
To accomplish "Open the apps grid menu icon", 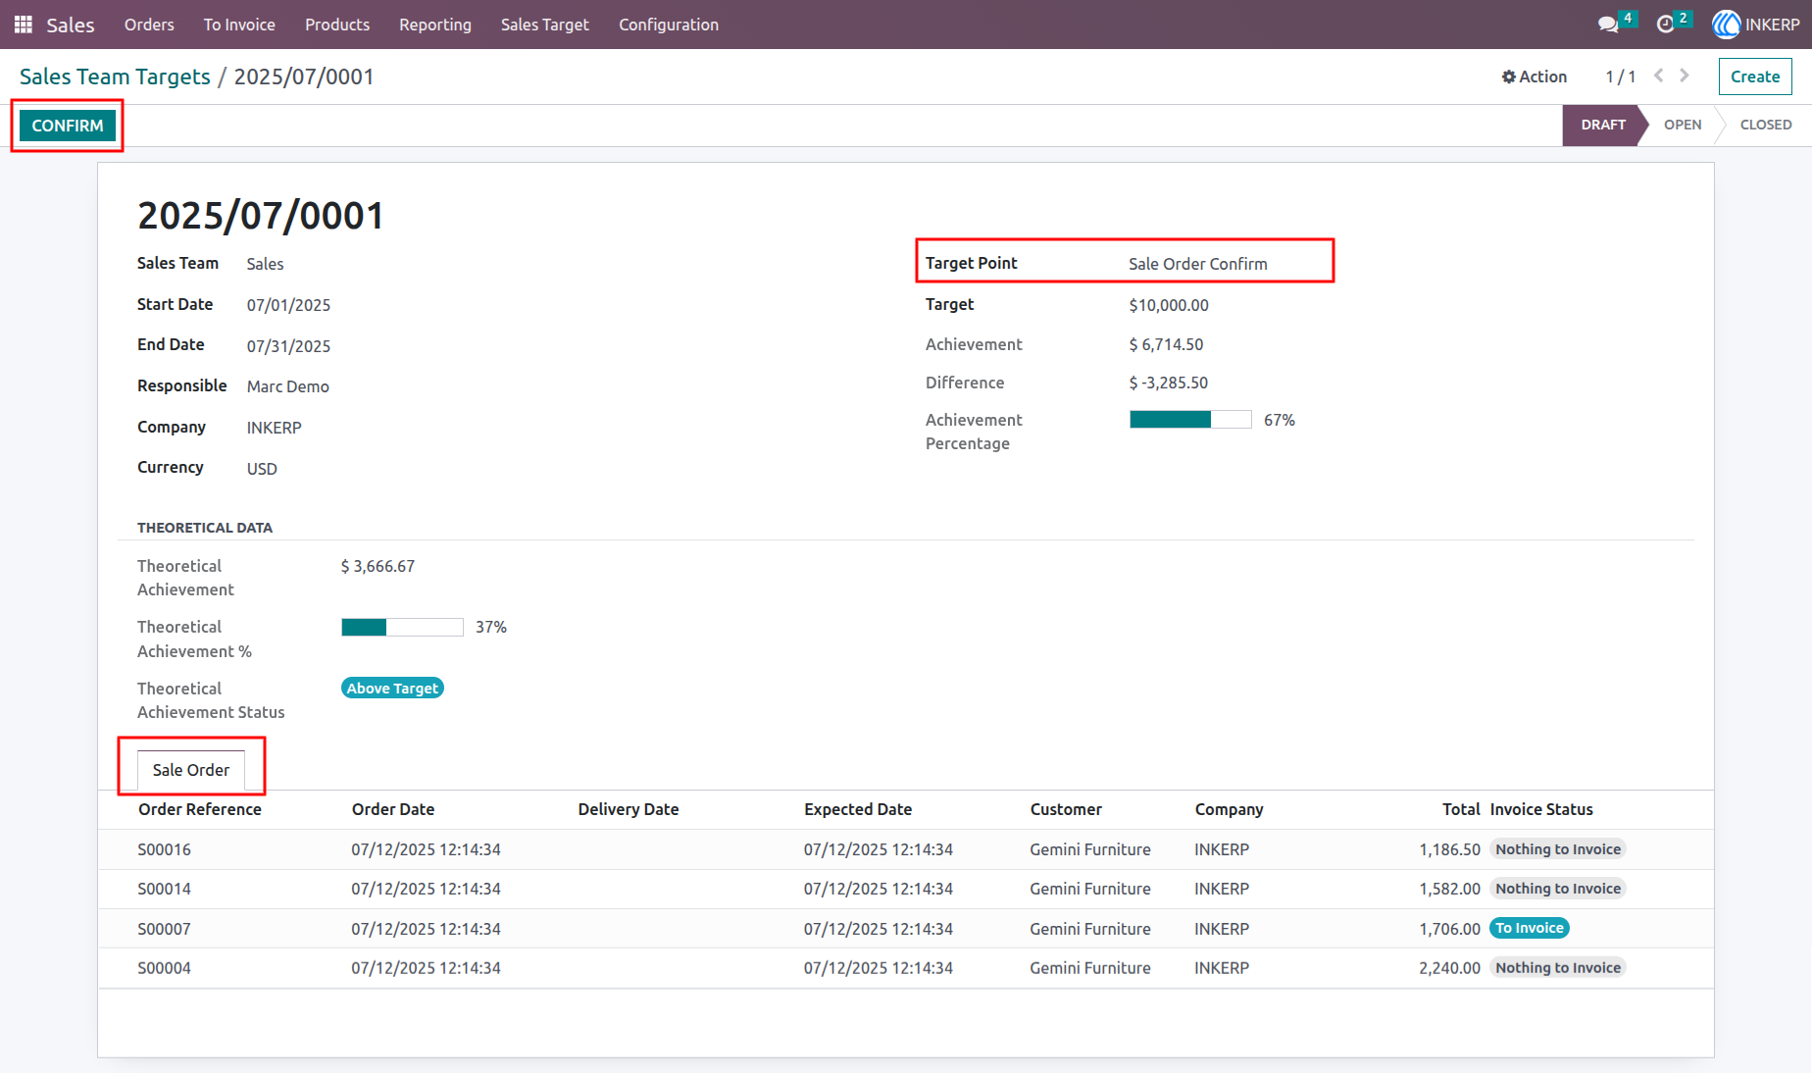I will (24, 25).
